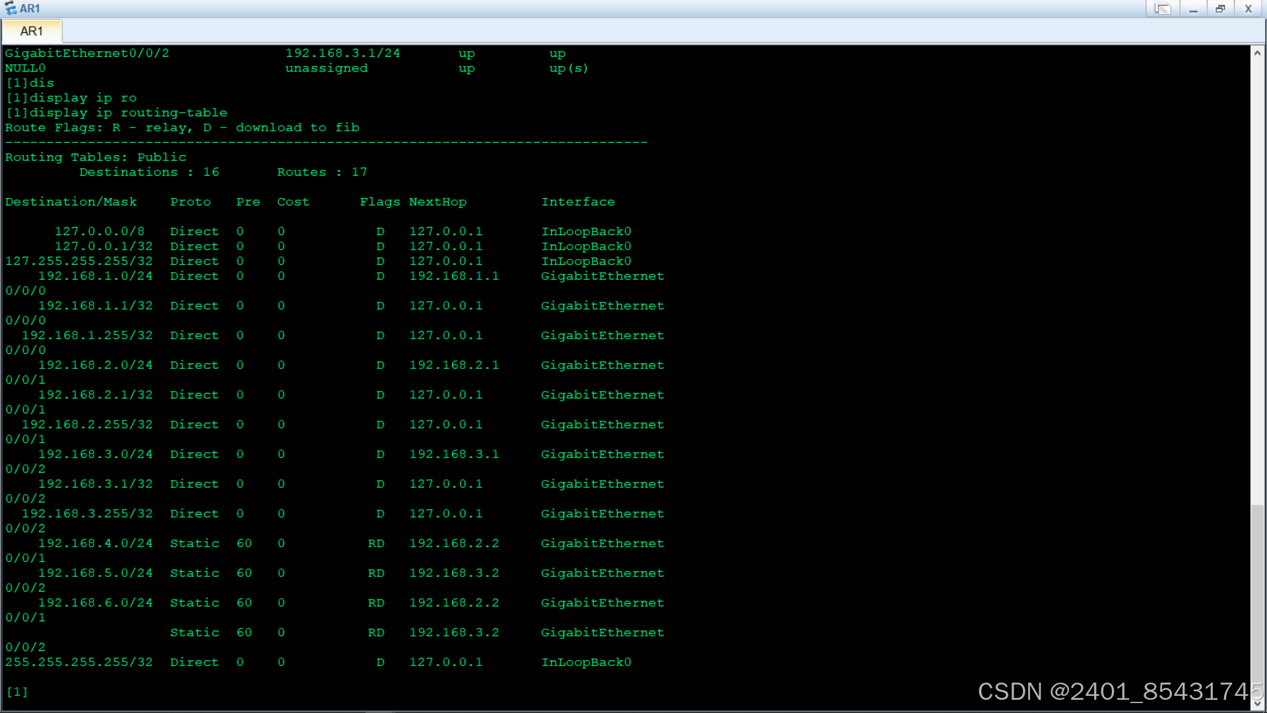Click the 255.255.255.255/32 route entry

[79, 662]
